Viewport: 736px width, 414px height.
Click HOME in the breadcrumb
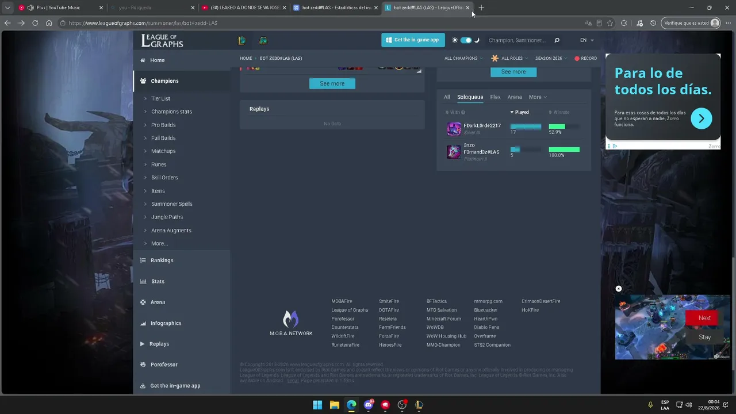tap(246, 59)
